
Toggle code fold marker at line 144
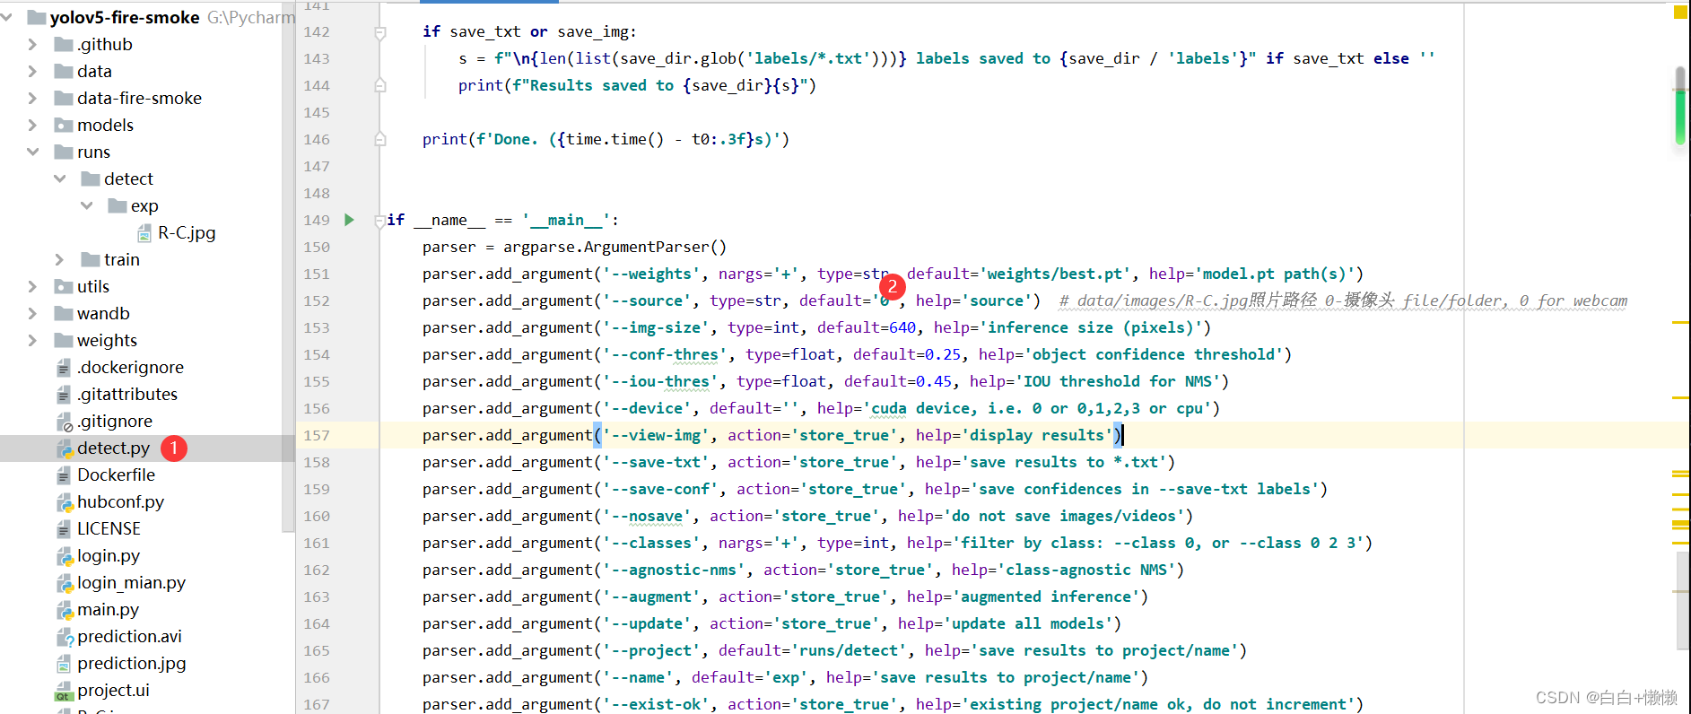(x=380, y=86)
